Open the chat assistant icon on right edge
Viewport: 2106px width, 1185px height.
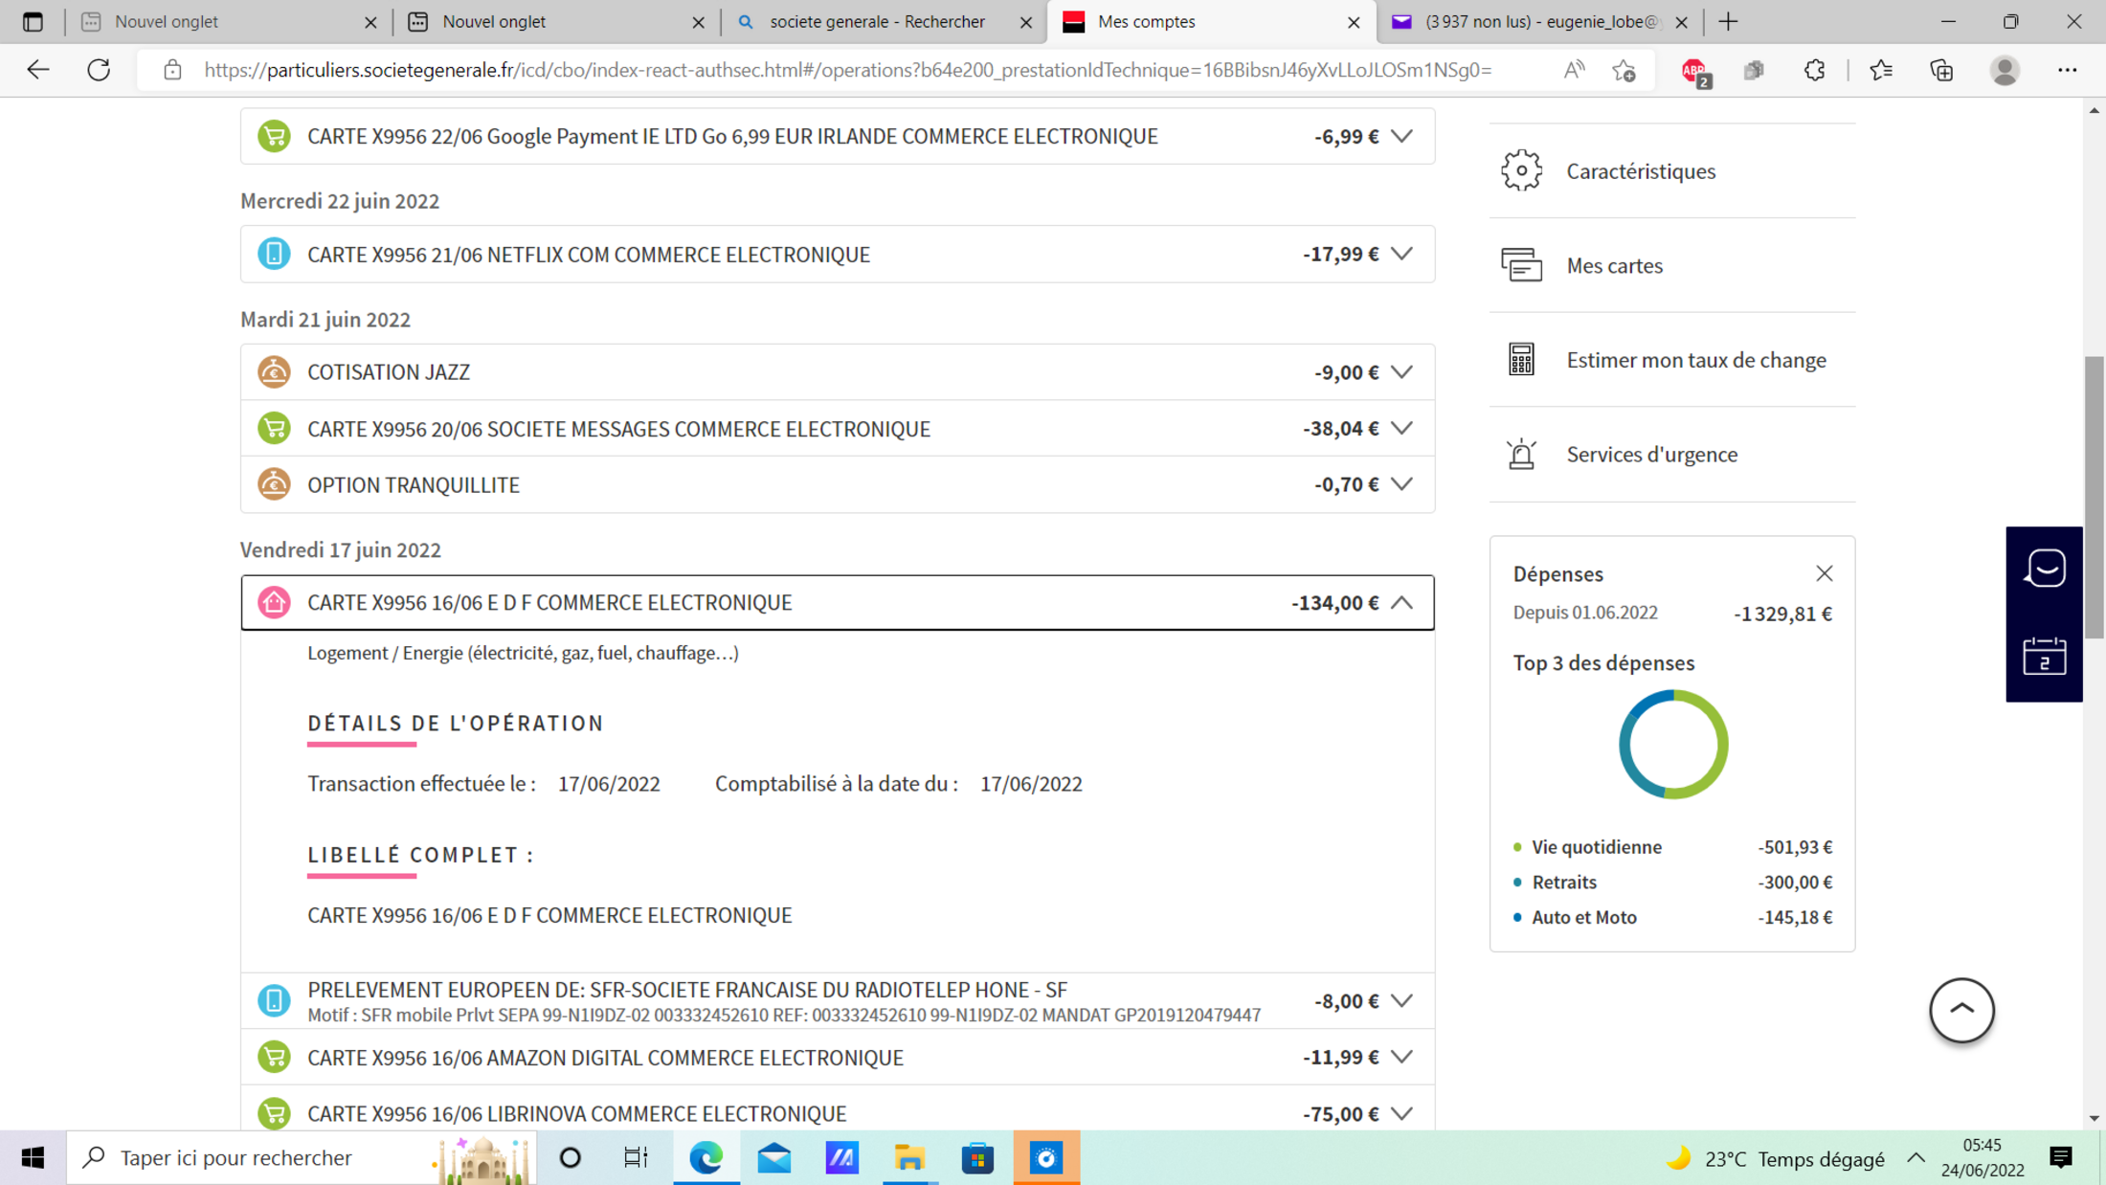pos(2044,569)
